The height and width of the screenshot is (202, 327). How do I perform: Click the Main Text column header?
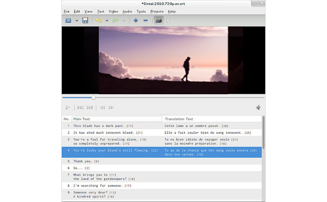117,119
